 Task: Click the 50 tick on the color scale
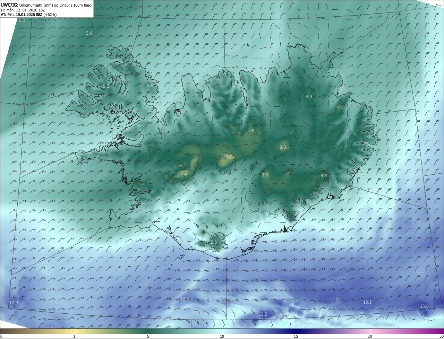click(x=441, y=336)
